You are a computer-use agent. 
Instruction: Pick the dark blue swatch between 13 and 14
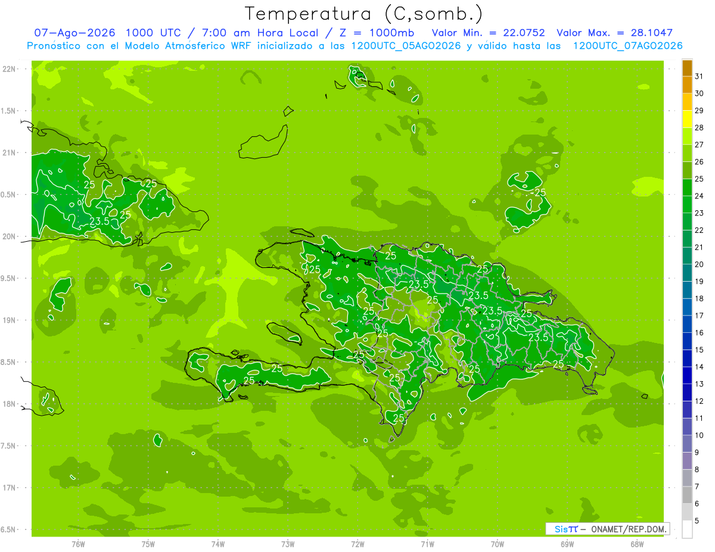(687, 376)
